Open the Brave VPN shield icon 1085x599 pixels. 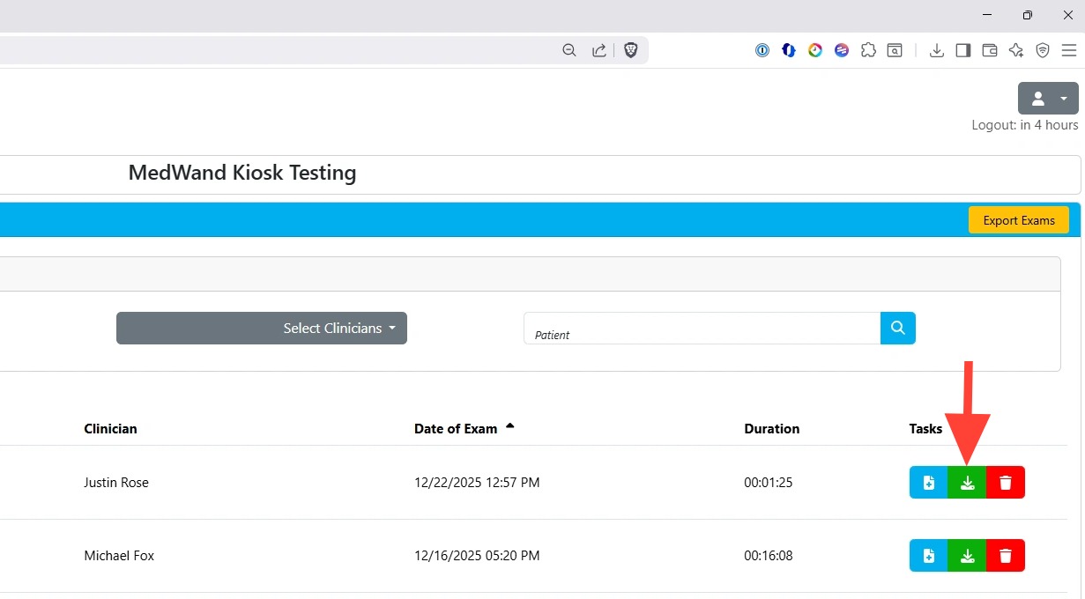1043,50
